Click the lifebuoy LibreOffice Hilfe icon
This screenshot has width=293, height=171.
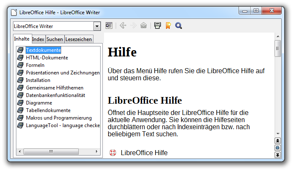point(113,153)
